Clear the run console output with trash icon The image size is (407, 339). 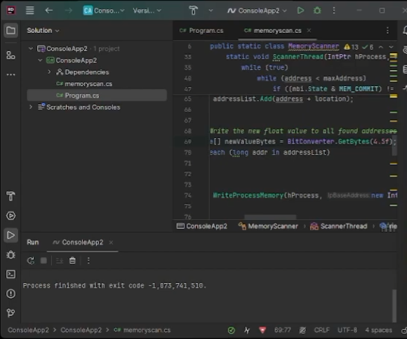point(72,261)
